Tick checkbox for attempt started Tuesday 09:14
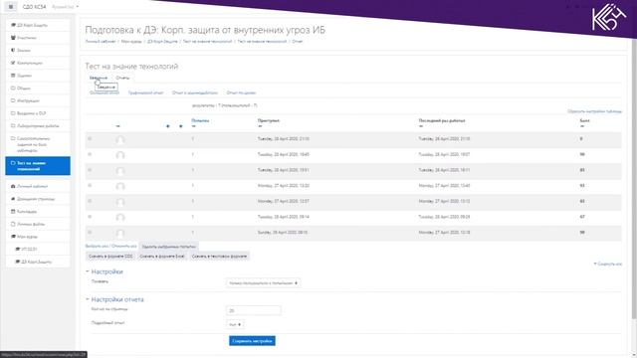 tap(90, 217)
